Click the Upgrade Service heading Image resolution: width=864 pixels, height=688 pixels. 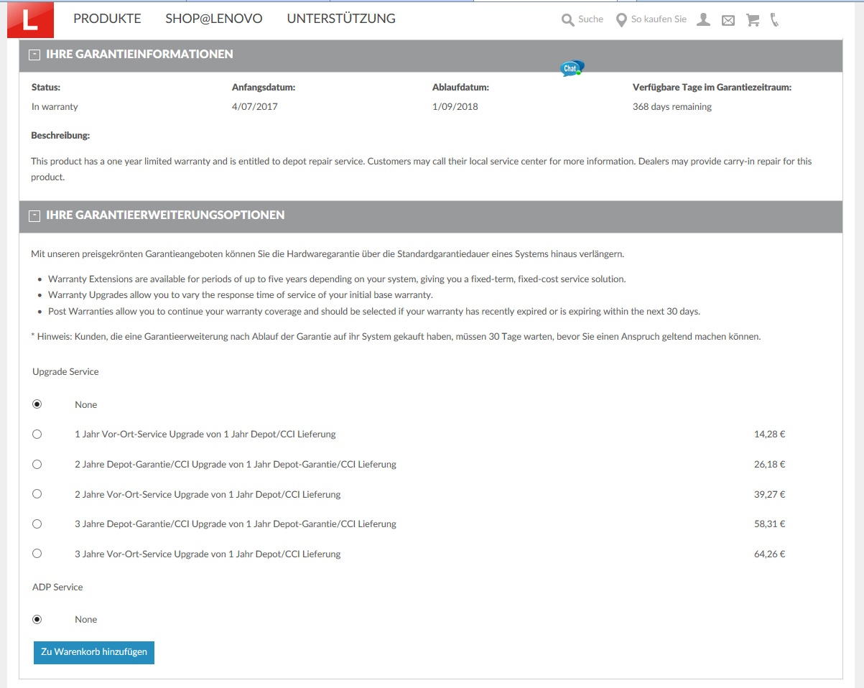pos(65,372)
